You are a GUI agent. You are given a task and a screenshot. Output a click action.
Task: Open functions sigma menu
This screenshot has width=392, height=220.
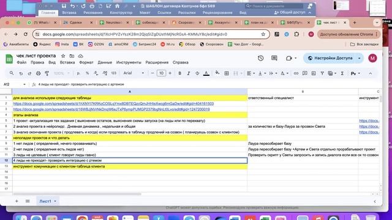(342, 73)
